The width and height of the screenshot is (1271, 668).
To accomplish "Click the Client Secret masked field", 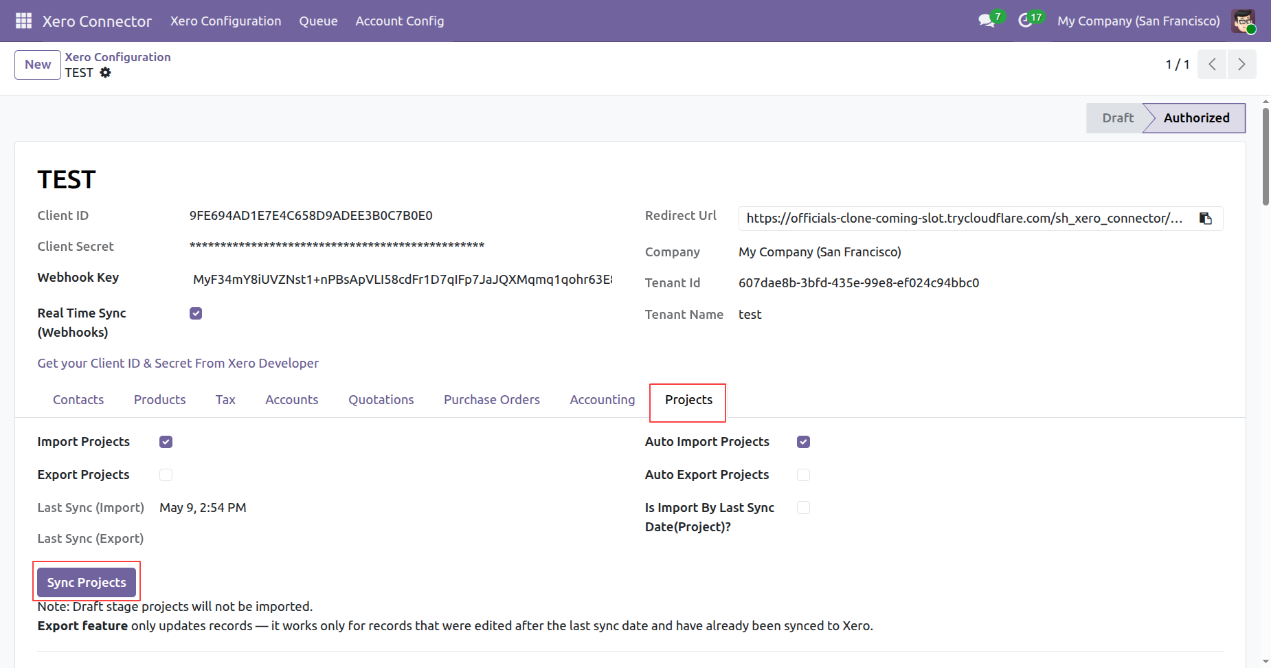I will pyautogui.click(x=337, y=246).
